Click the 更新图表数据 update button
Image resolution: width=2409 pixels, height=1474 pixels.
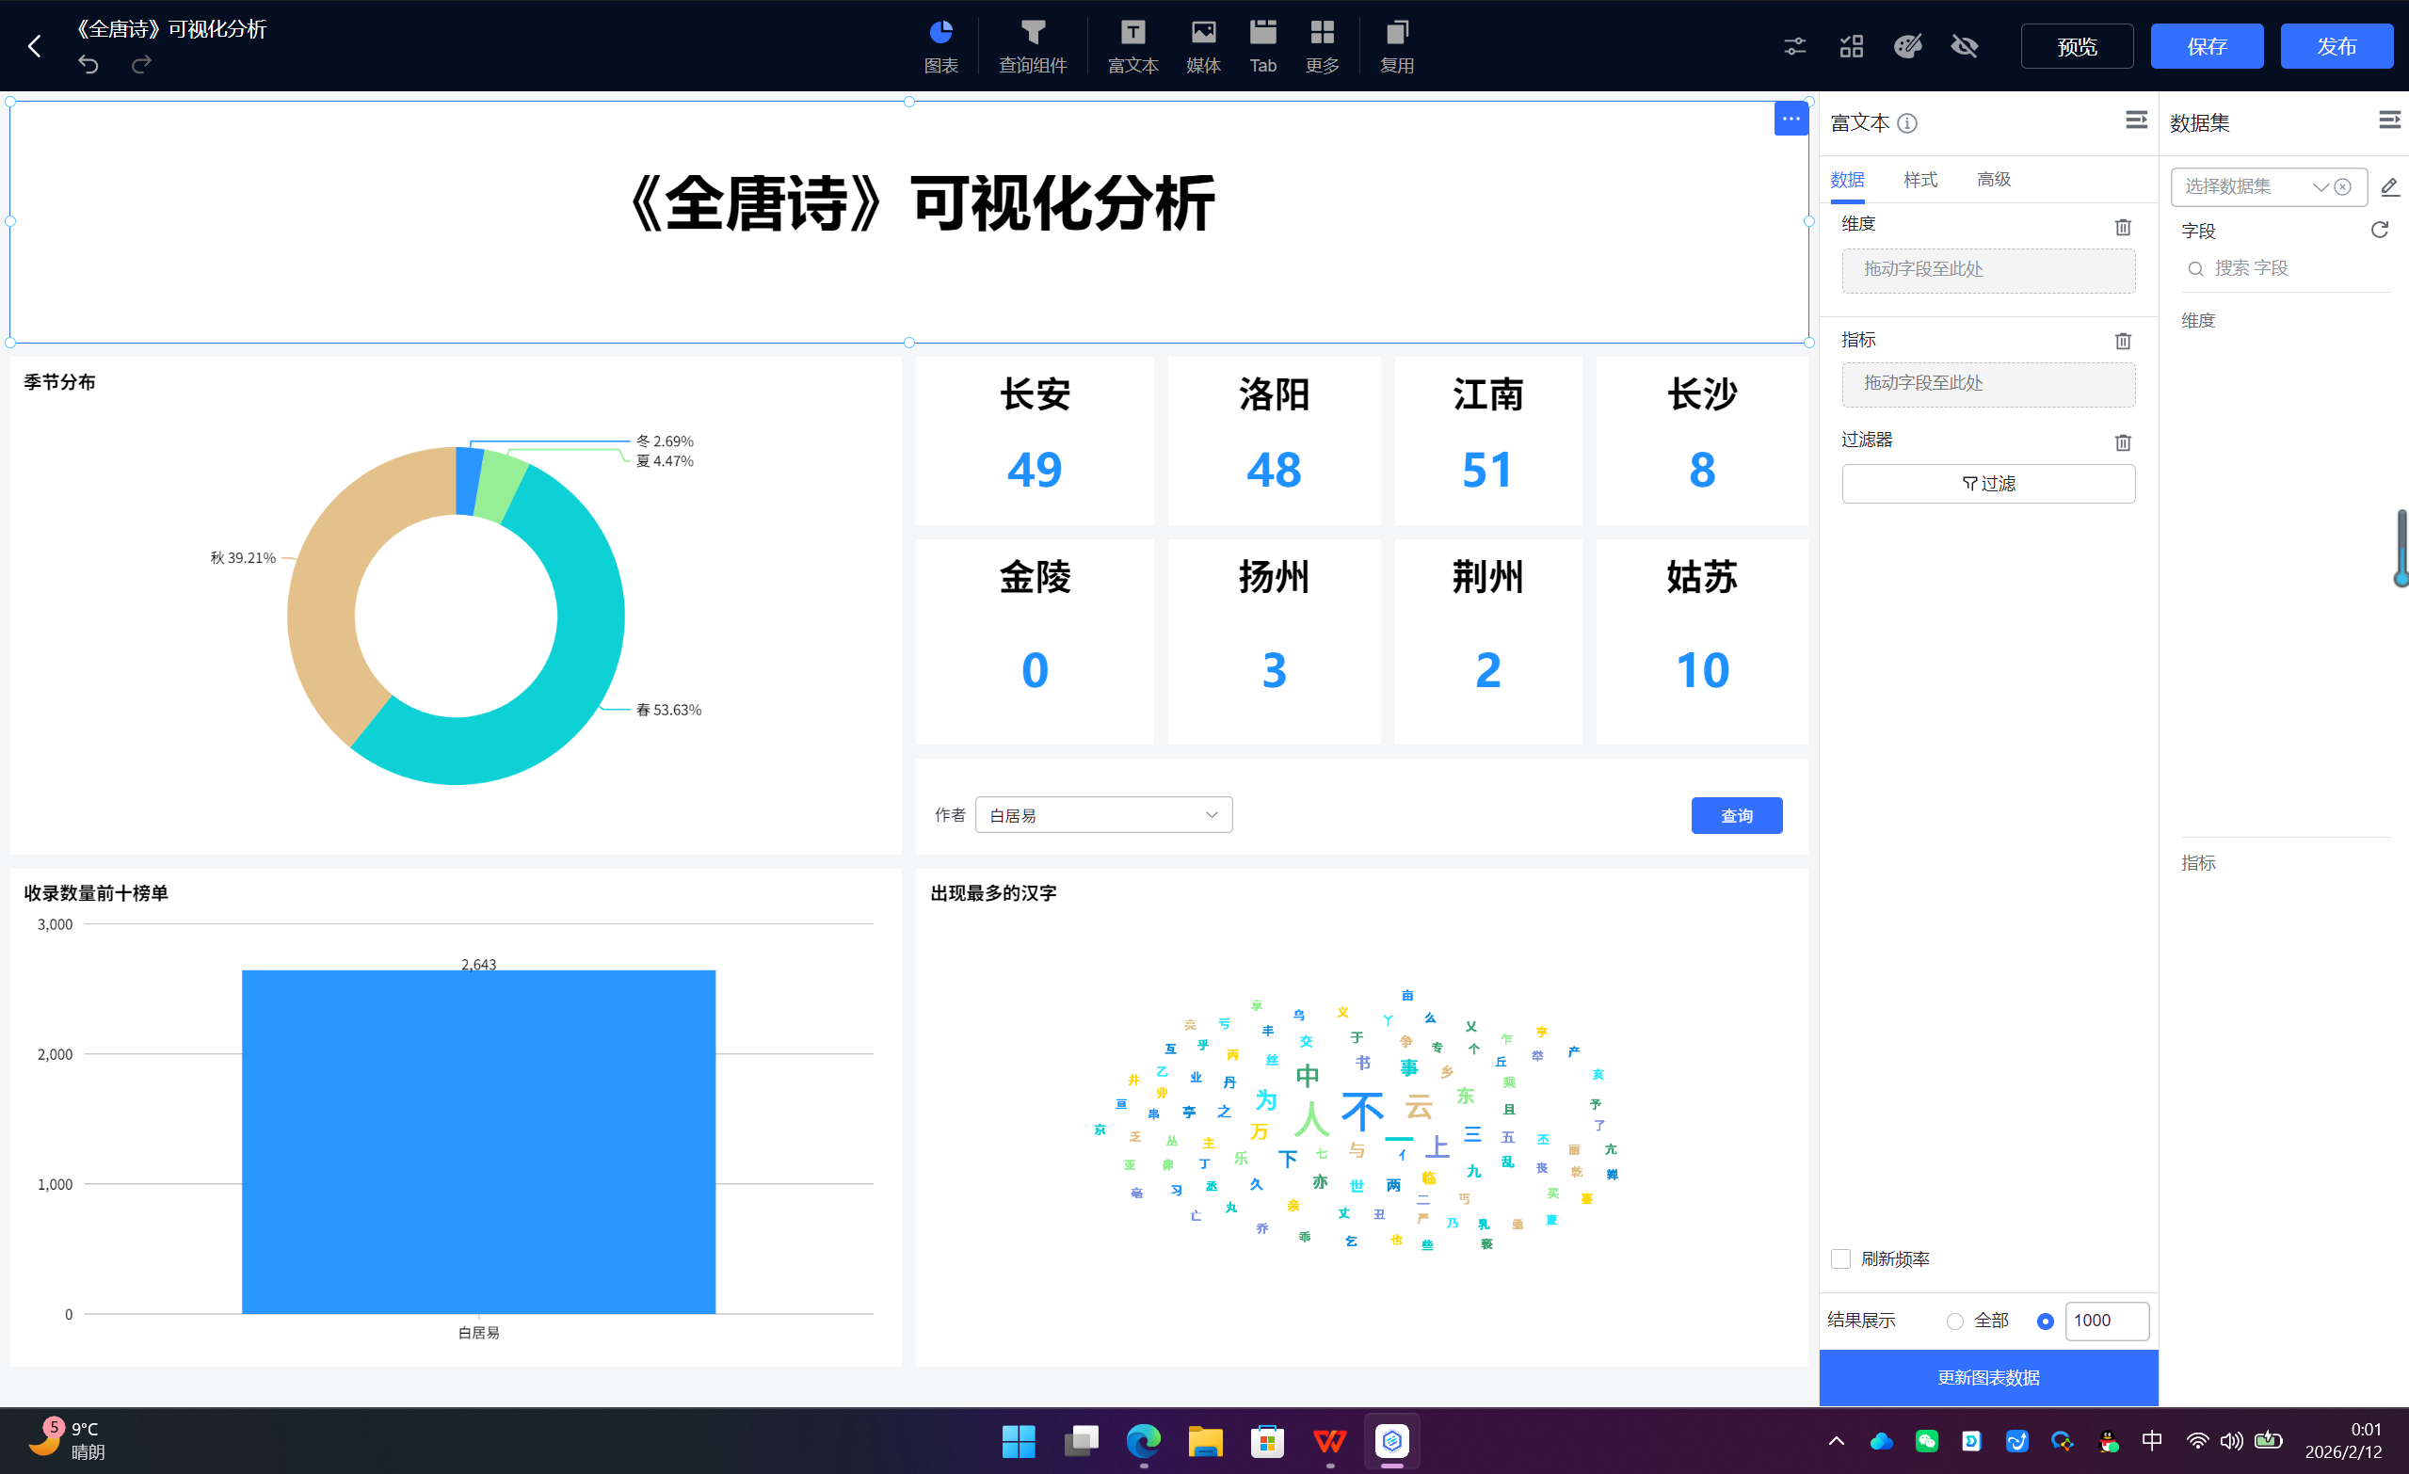pyautogui.click(x=1987, y=1378)
